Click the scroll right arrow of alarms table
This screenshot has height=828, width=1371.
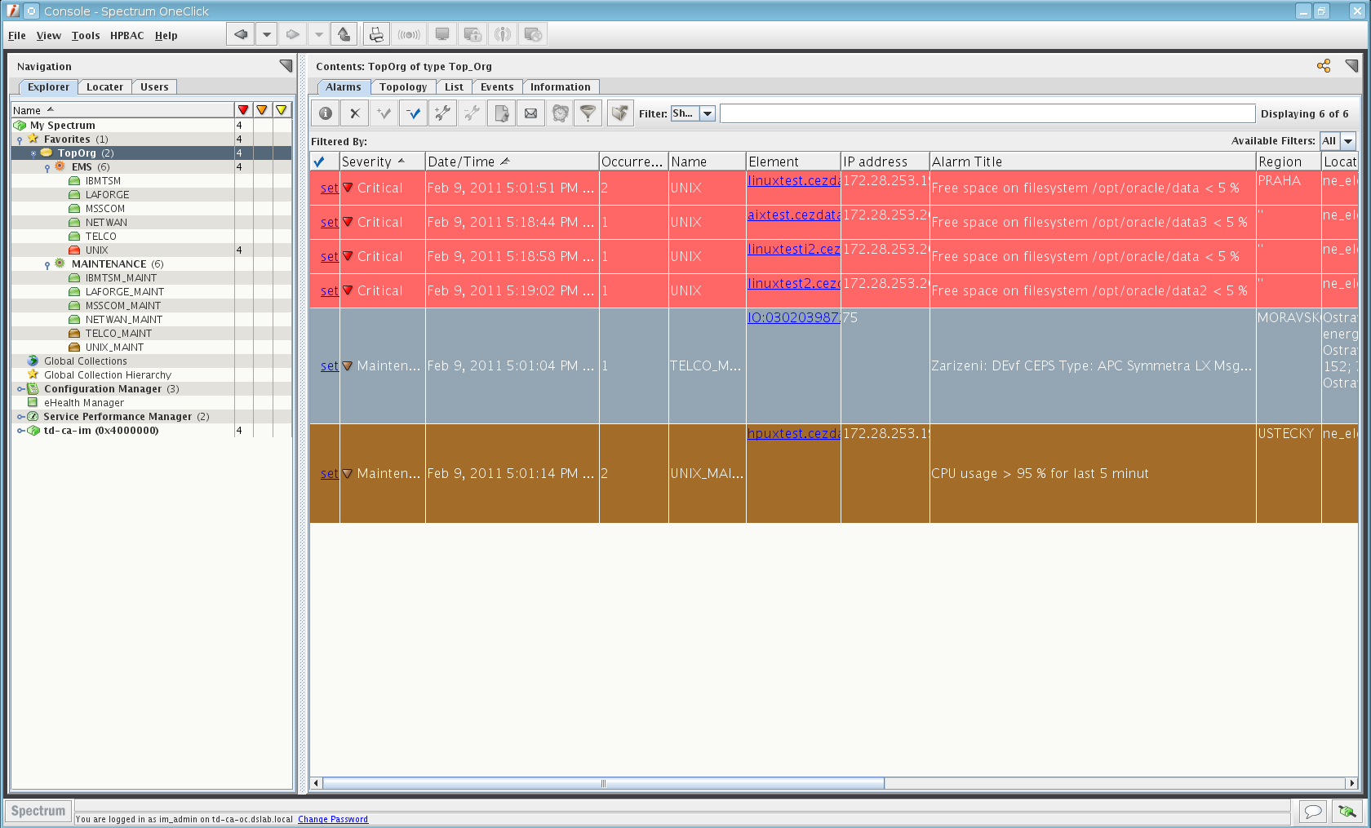coord(1351,783)
